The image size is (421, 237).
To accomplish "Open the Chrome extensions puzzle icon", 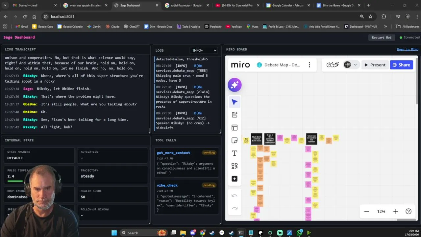I will coord(384,16).
